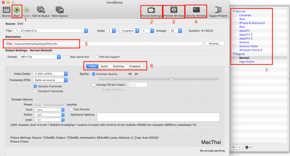Open the Title dropdown 1 - 01h40m27s
290x156 pixels.
point(51,31)
